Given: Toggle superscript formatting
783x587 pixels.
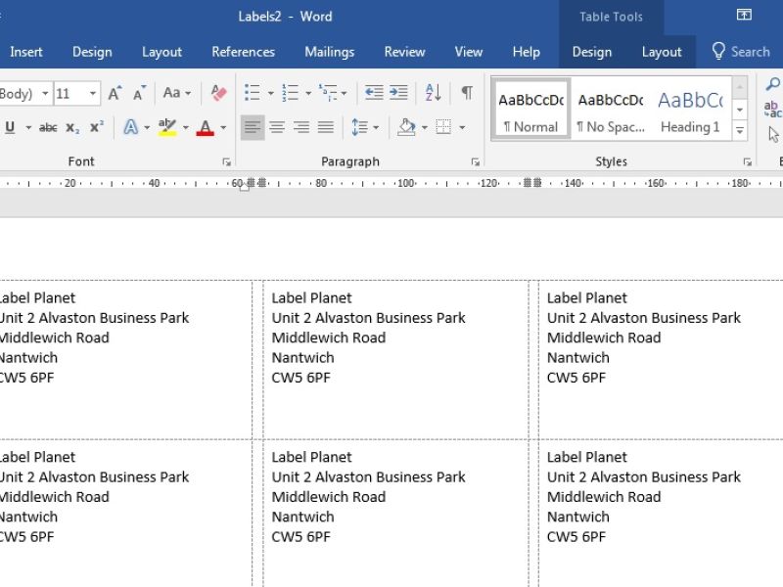Looking at the screenshot, I should 96,127.
